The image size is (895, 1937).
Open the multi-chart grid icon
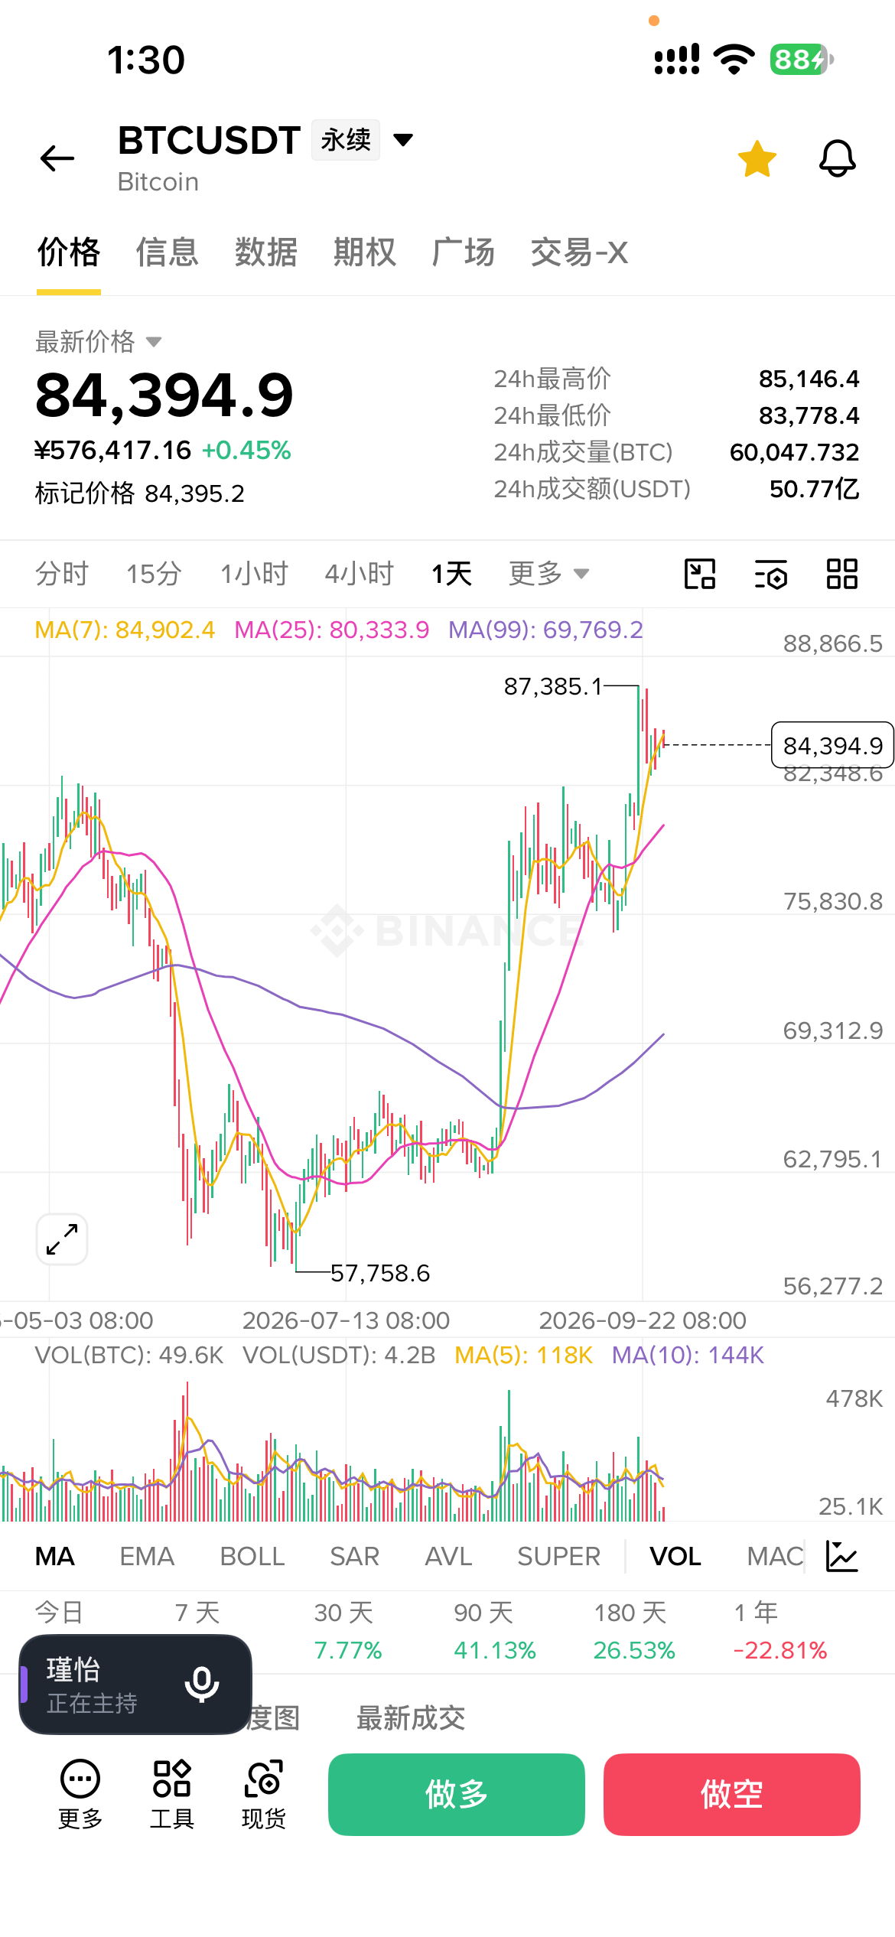842,574
